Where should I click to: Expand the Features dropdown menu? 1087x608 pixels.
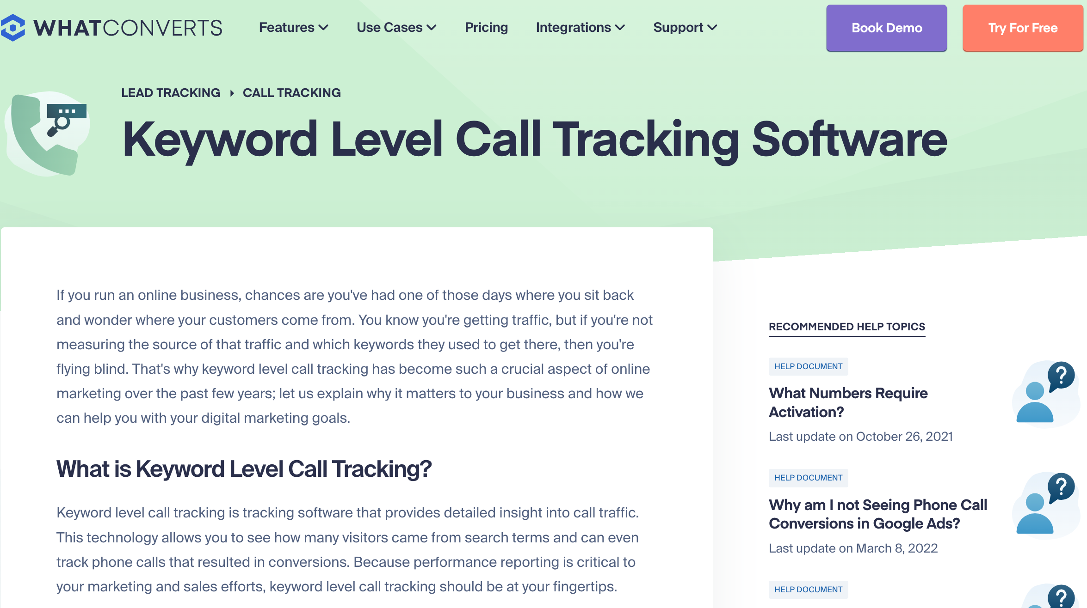point(293,28)
